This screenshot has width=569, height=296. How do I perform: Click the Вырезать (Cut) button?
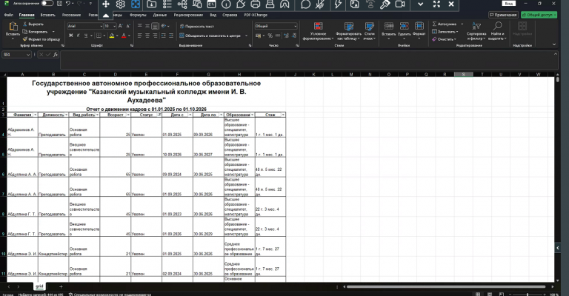[x=33, y=24]
